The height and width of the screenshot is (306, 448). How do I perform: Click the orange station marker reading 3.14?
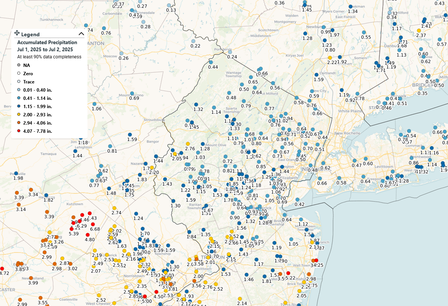[x=18, y=205]
